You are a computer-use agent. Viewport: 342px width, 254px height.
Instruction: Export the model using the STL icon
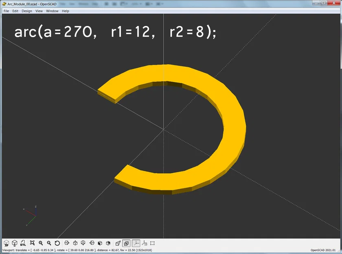point(23,243)
